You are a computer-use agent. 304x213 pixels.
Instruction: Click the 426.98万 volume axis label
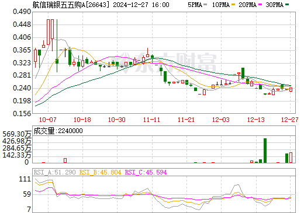[x=17, y=141]
